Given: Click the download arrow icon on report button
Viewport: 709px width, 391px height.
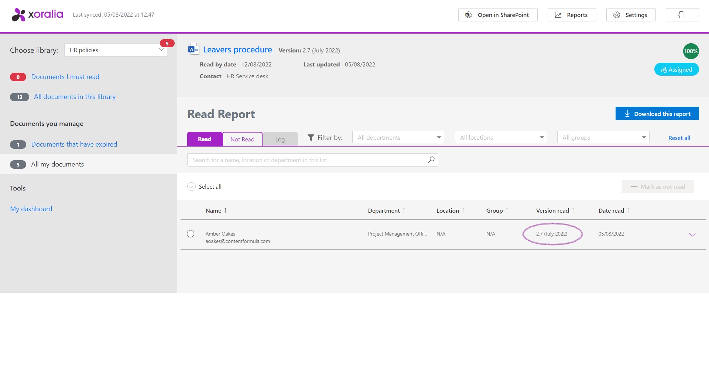Looking at the screenshot, I should click(x=627, y=114).
